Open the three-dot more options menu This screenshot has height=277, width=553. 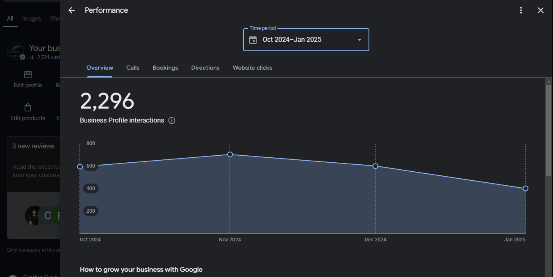tap(521, 10)
